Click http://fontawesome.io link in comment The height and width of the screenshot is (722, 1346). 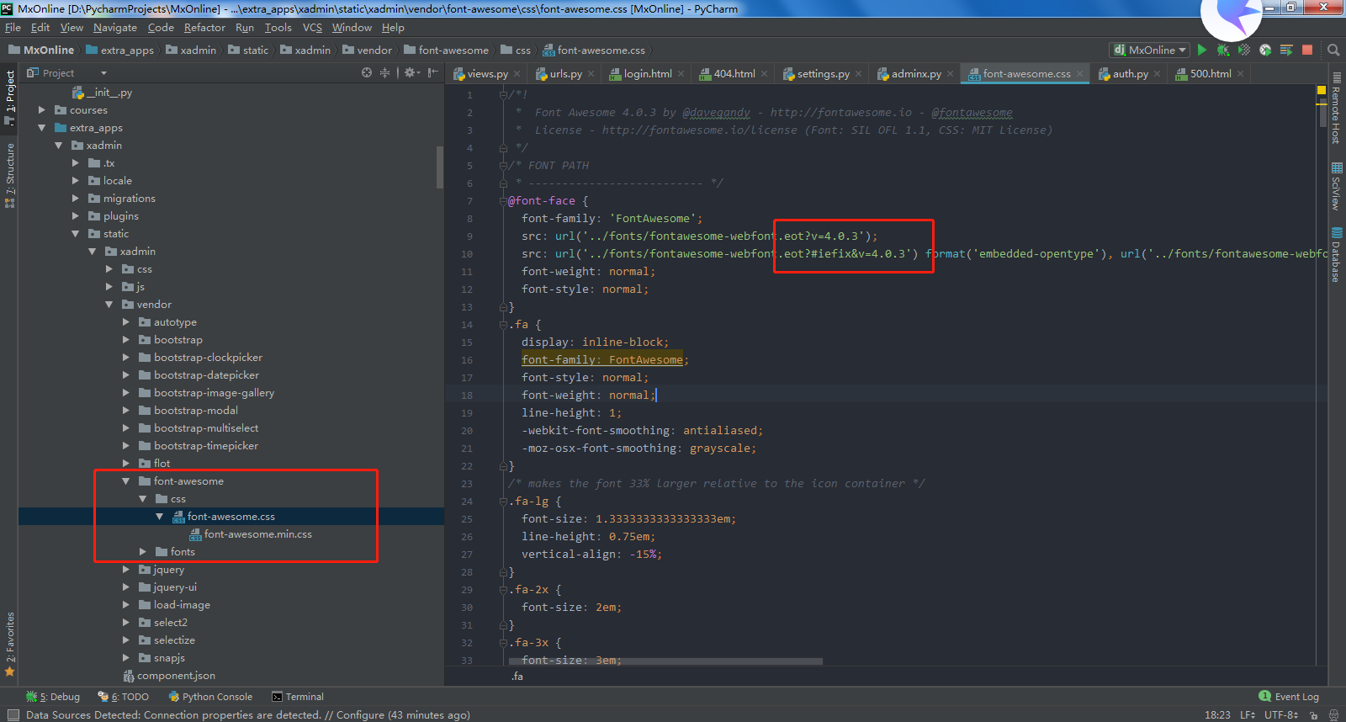841,113
